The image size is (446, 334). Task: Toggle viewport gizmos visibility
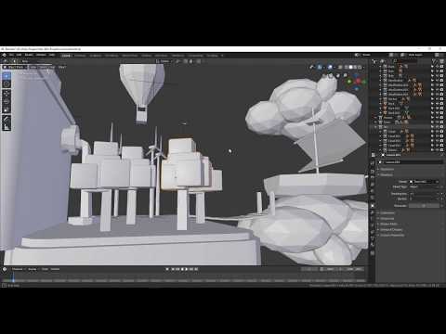319,67
